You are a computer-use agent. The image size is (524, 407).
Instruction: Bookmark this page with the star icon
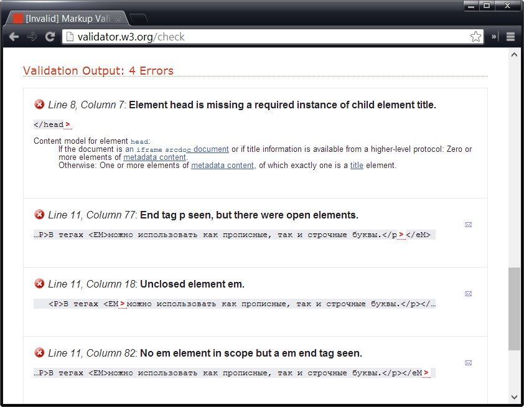click(475, 37)
